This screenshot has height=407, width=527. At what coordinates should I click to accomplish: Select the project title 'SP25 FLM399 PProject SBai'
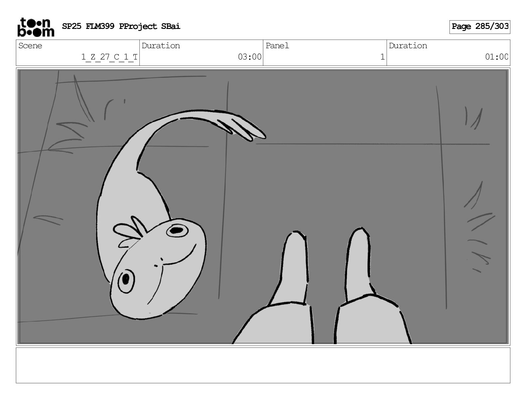point(121,27)
